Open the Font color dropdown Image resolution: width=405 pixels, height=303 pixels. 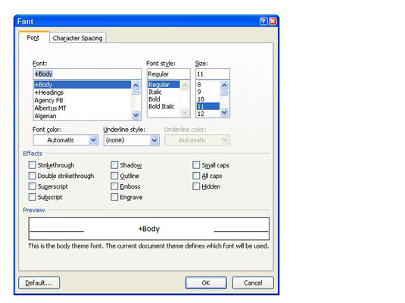coord(93,140)
